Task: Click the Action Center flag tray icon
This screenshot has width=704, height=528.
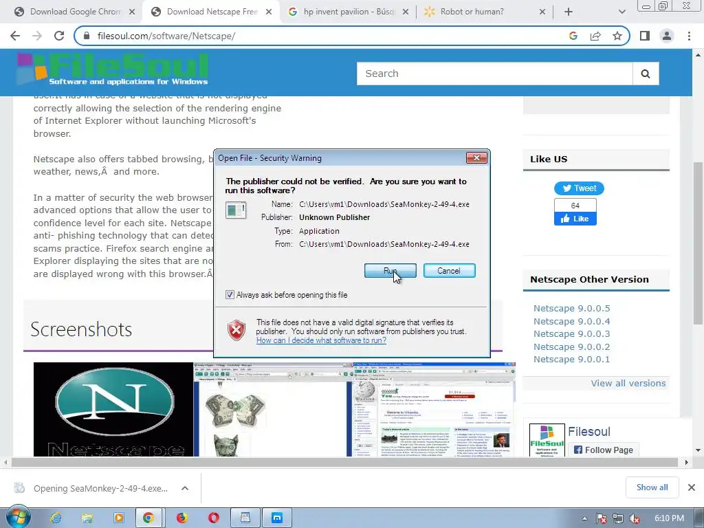Action: click(x=601, y=518)
